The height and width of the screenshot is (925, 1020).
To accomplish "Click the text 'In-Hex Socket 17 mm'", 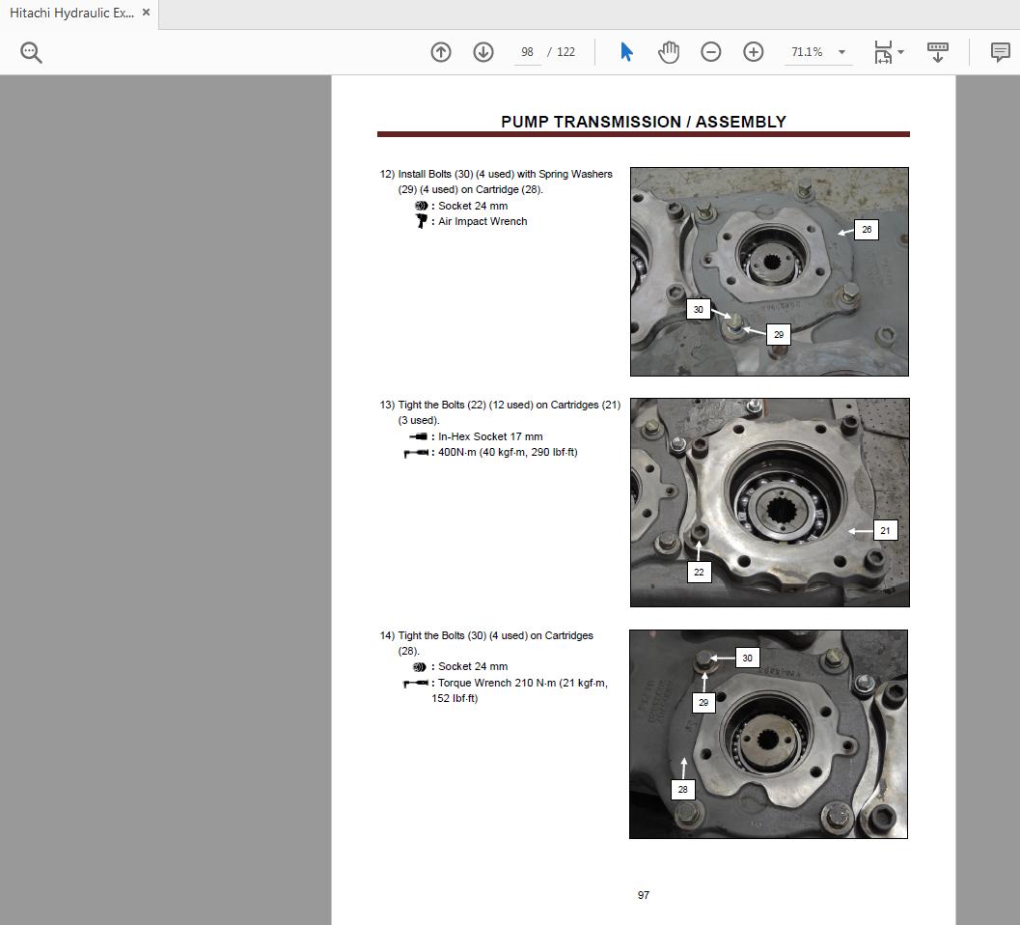I will tap(490, 436).
